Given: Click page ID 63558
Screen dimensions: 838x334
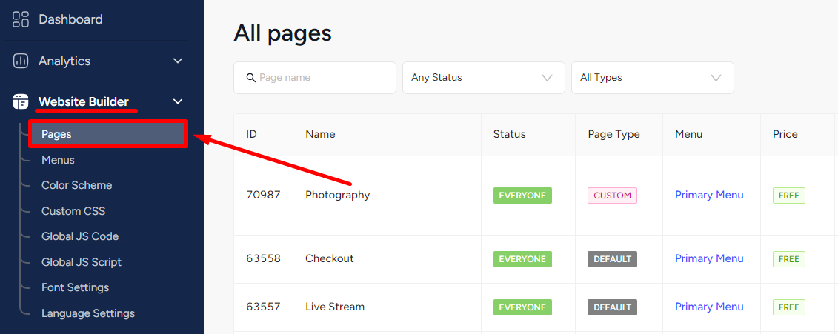Looking at the screenshot, I should tap(264, 258).
